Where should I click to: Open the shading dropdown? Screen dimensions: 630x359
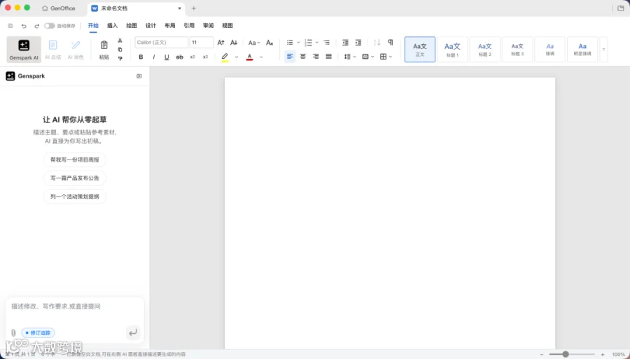click(x=367, y=57)
